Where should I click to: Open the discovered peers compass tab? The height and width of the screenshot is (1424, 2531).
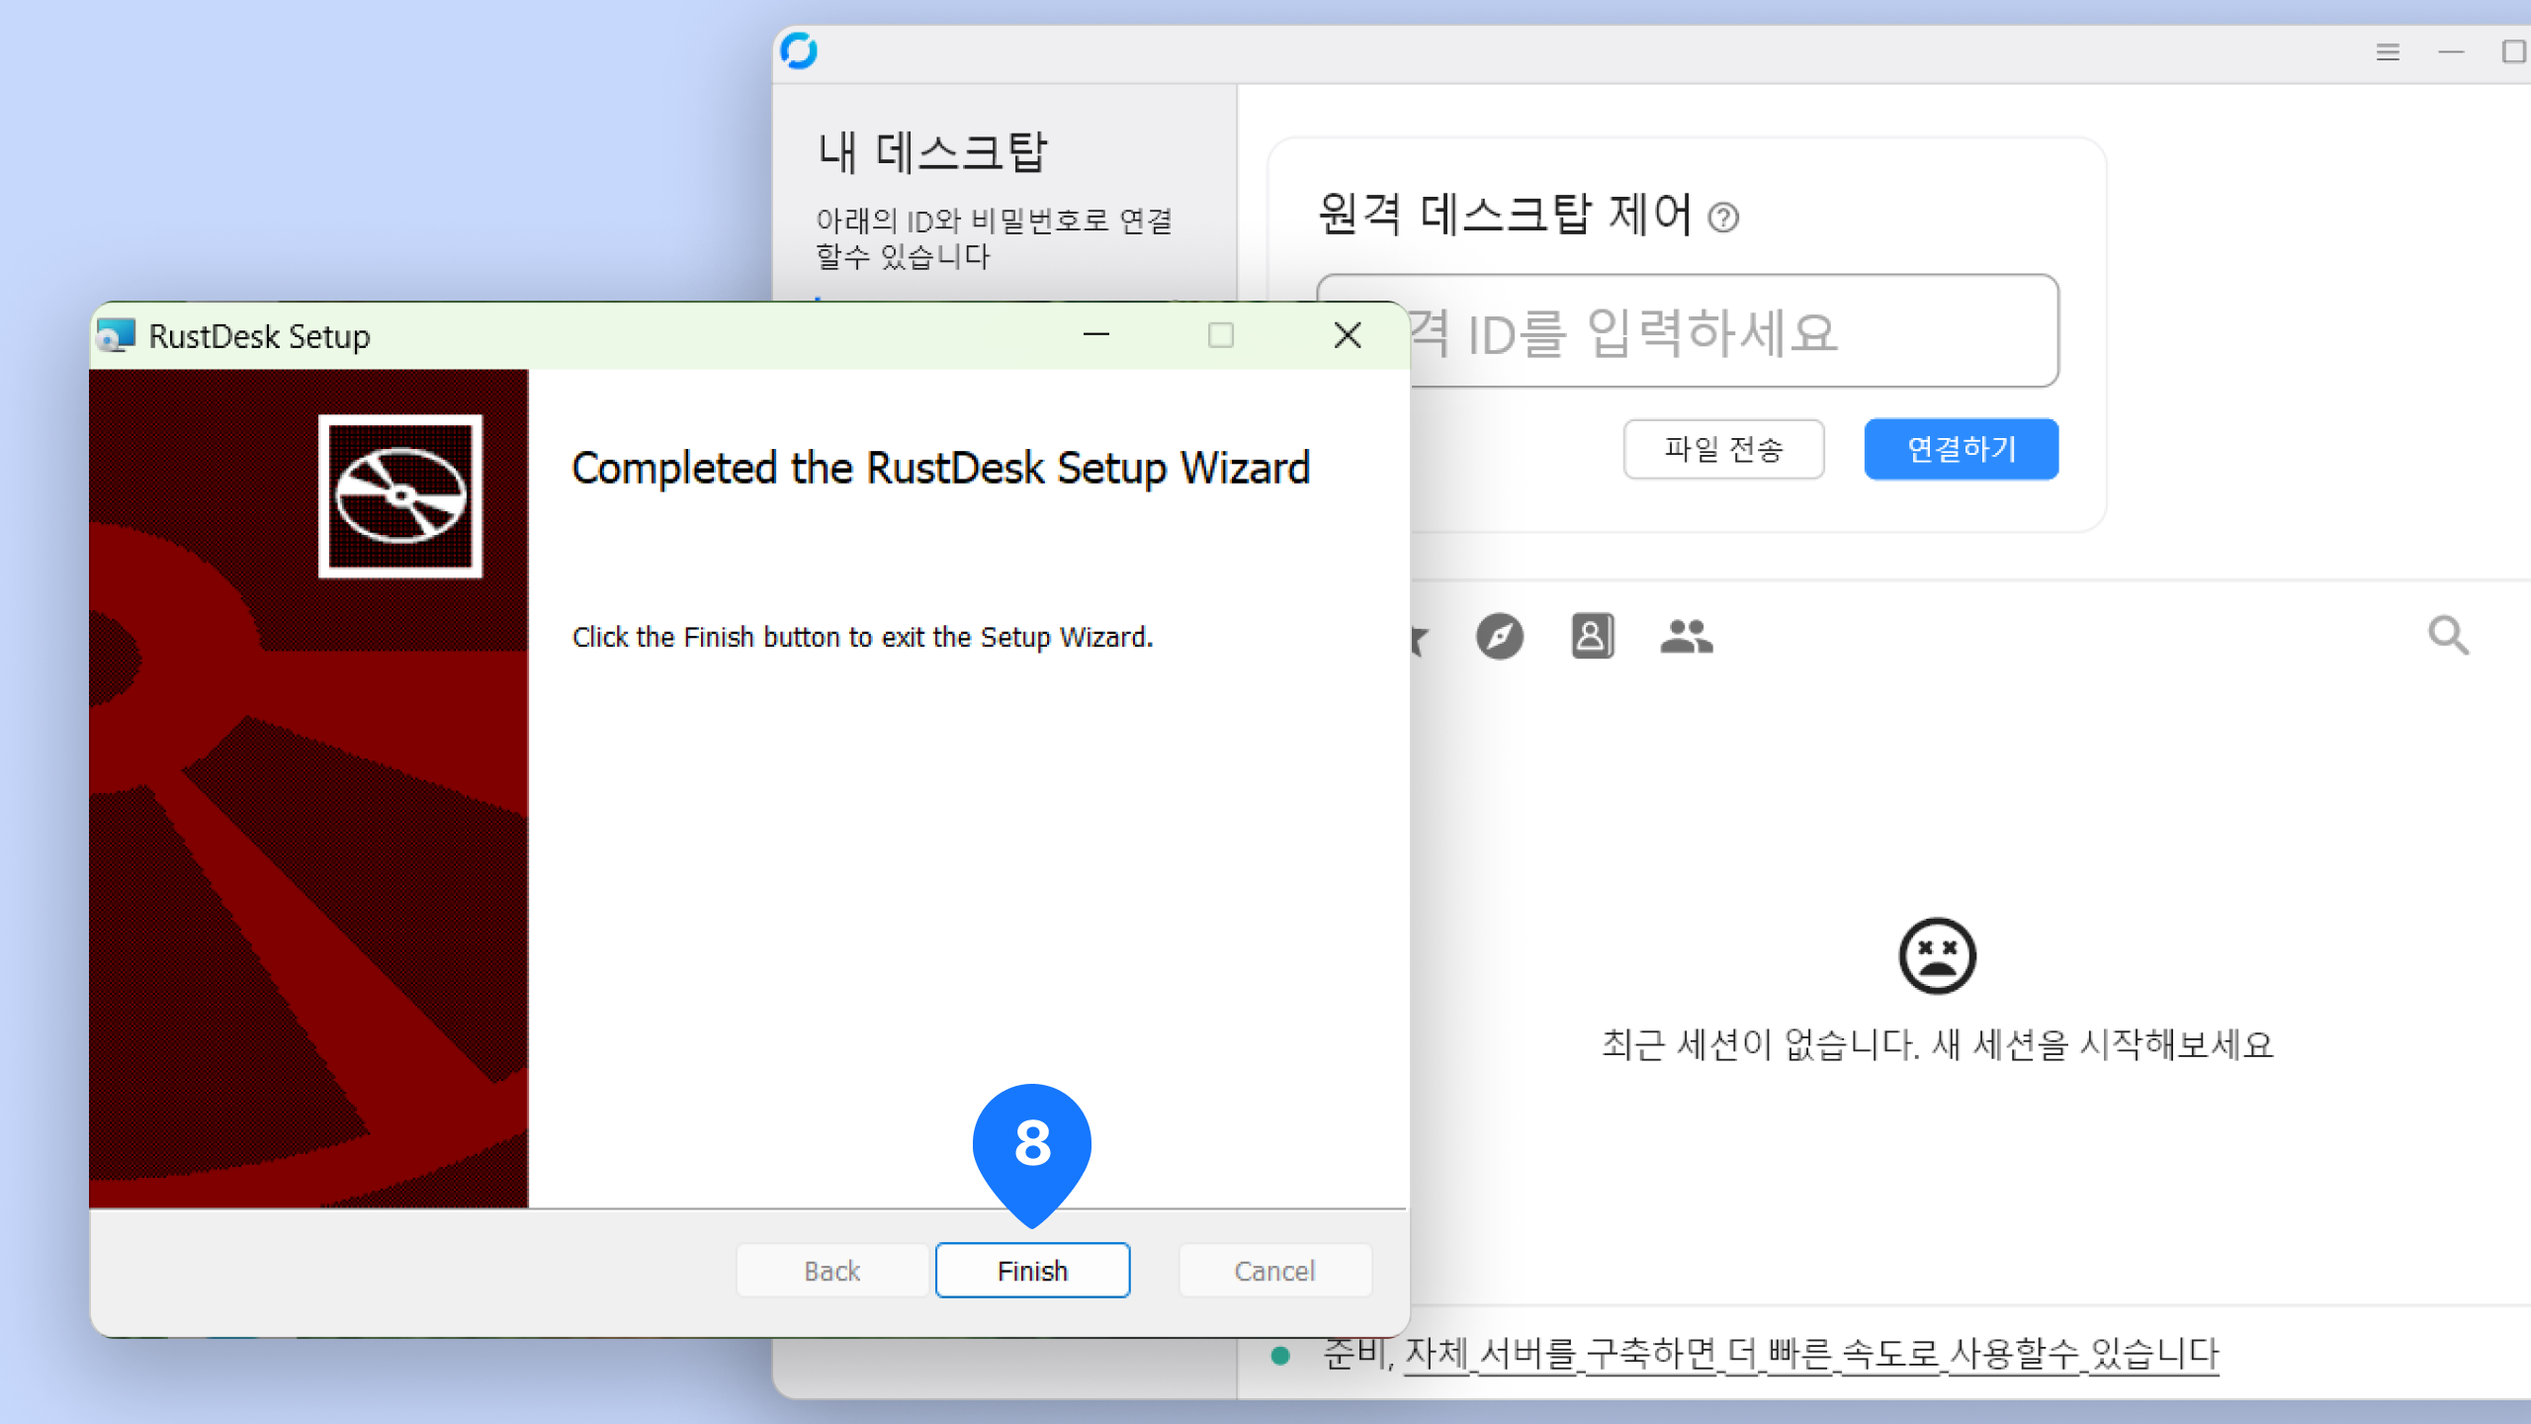click(1499, 636)
